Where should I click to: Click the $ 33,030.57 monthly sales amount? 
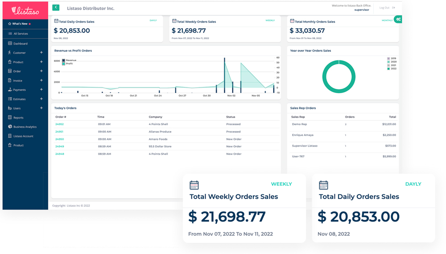(307, 31)
